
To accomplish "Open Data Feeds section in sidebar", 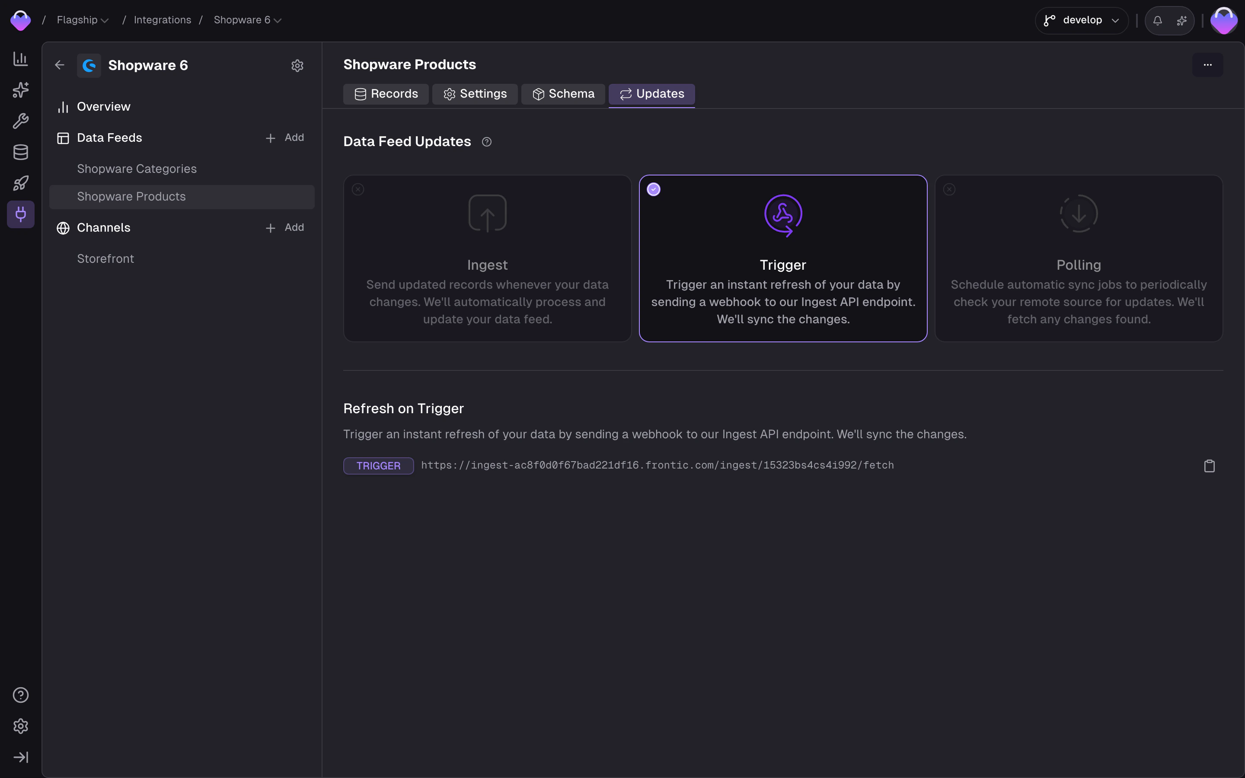I will (x=109, y=138).
